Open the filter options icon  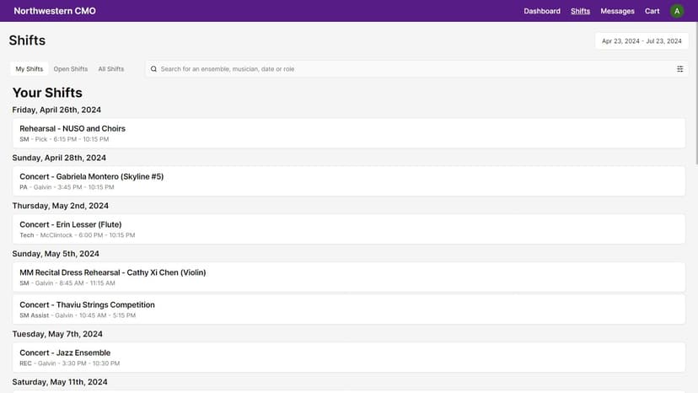pos(680,69)
